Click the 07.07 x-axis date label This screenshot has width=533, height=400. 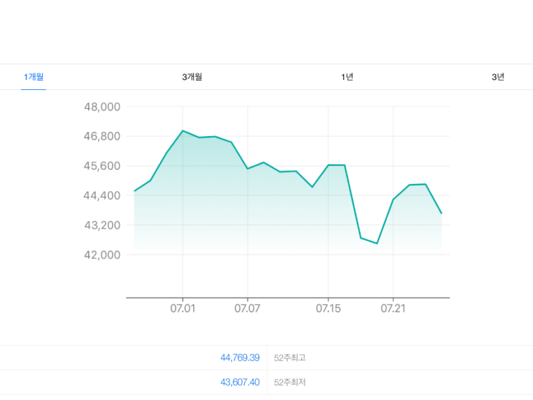tap(247, 309)
